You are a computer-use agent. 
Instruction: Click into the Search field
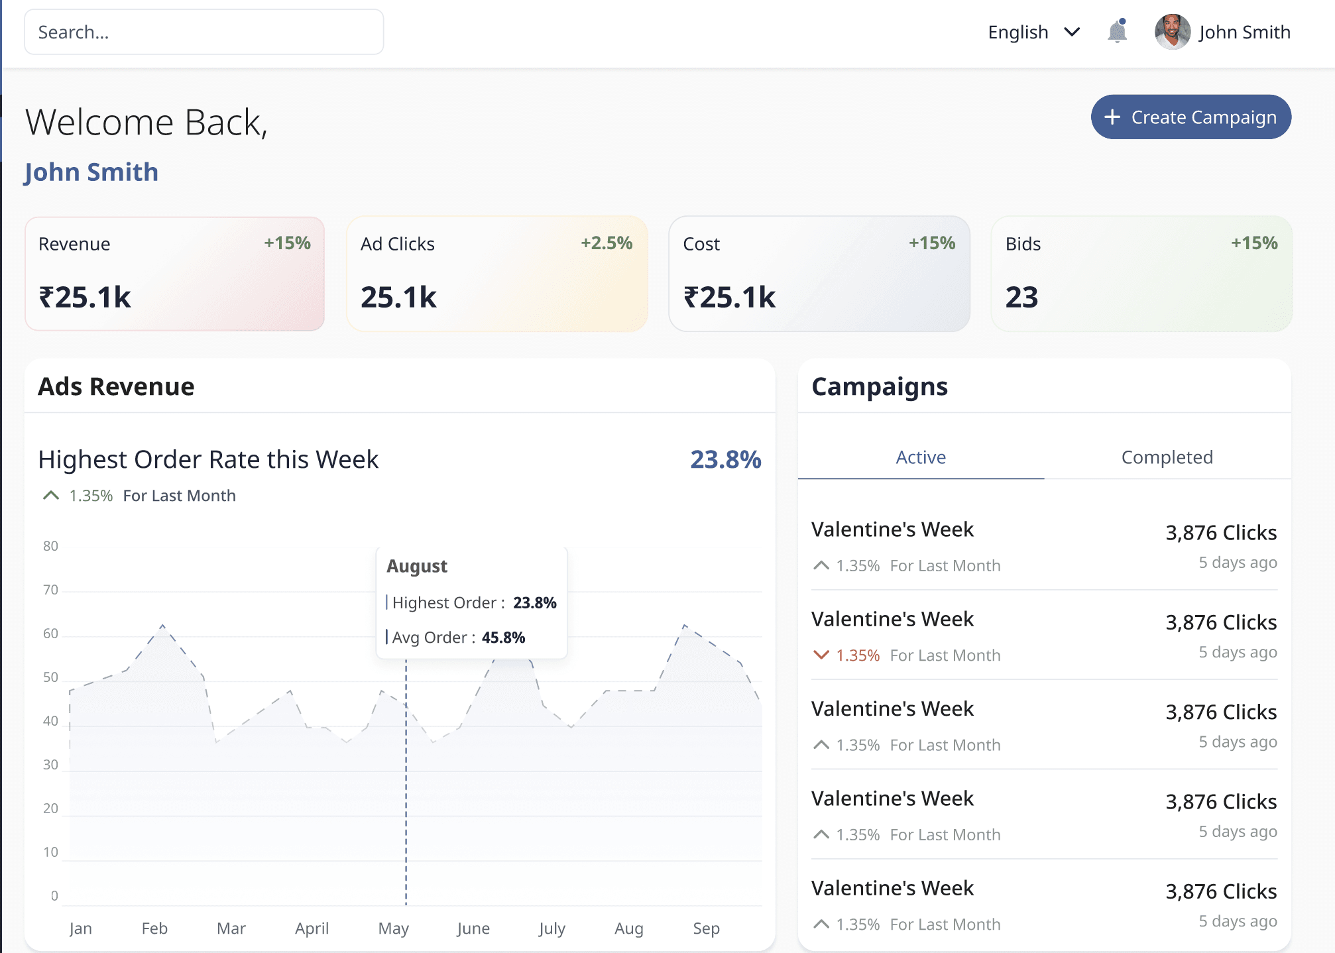tap(203, 32)
